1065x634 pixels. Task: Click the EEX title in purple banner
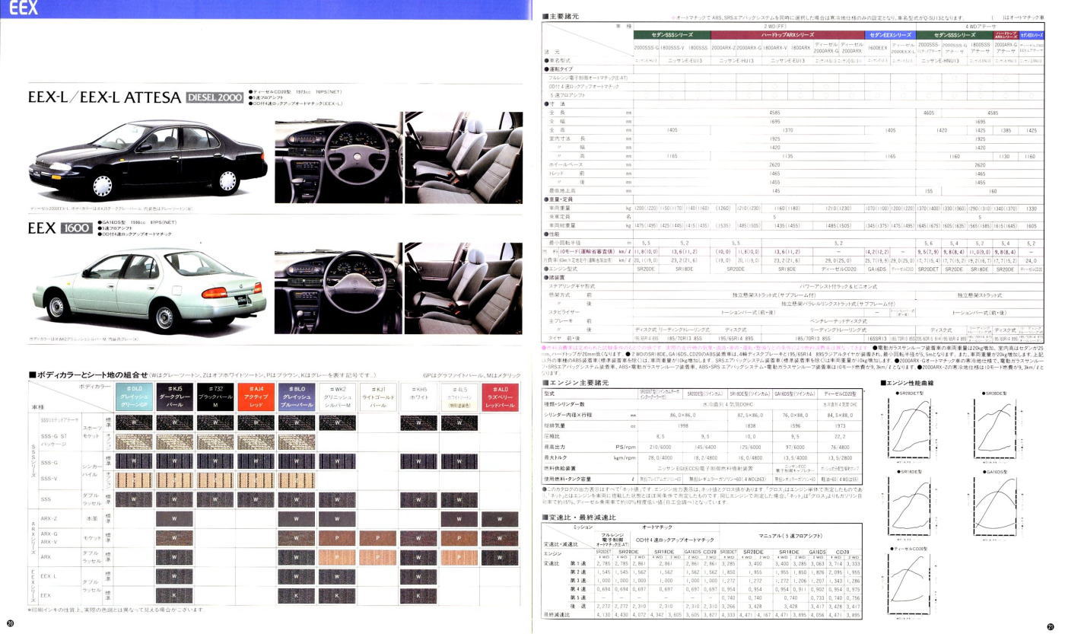24,9
